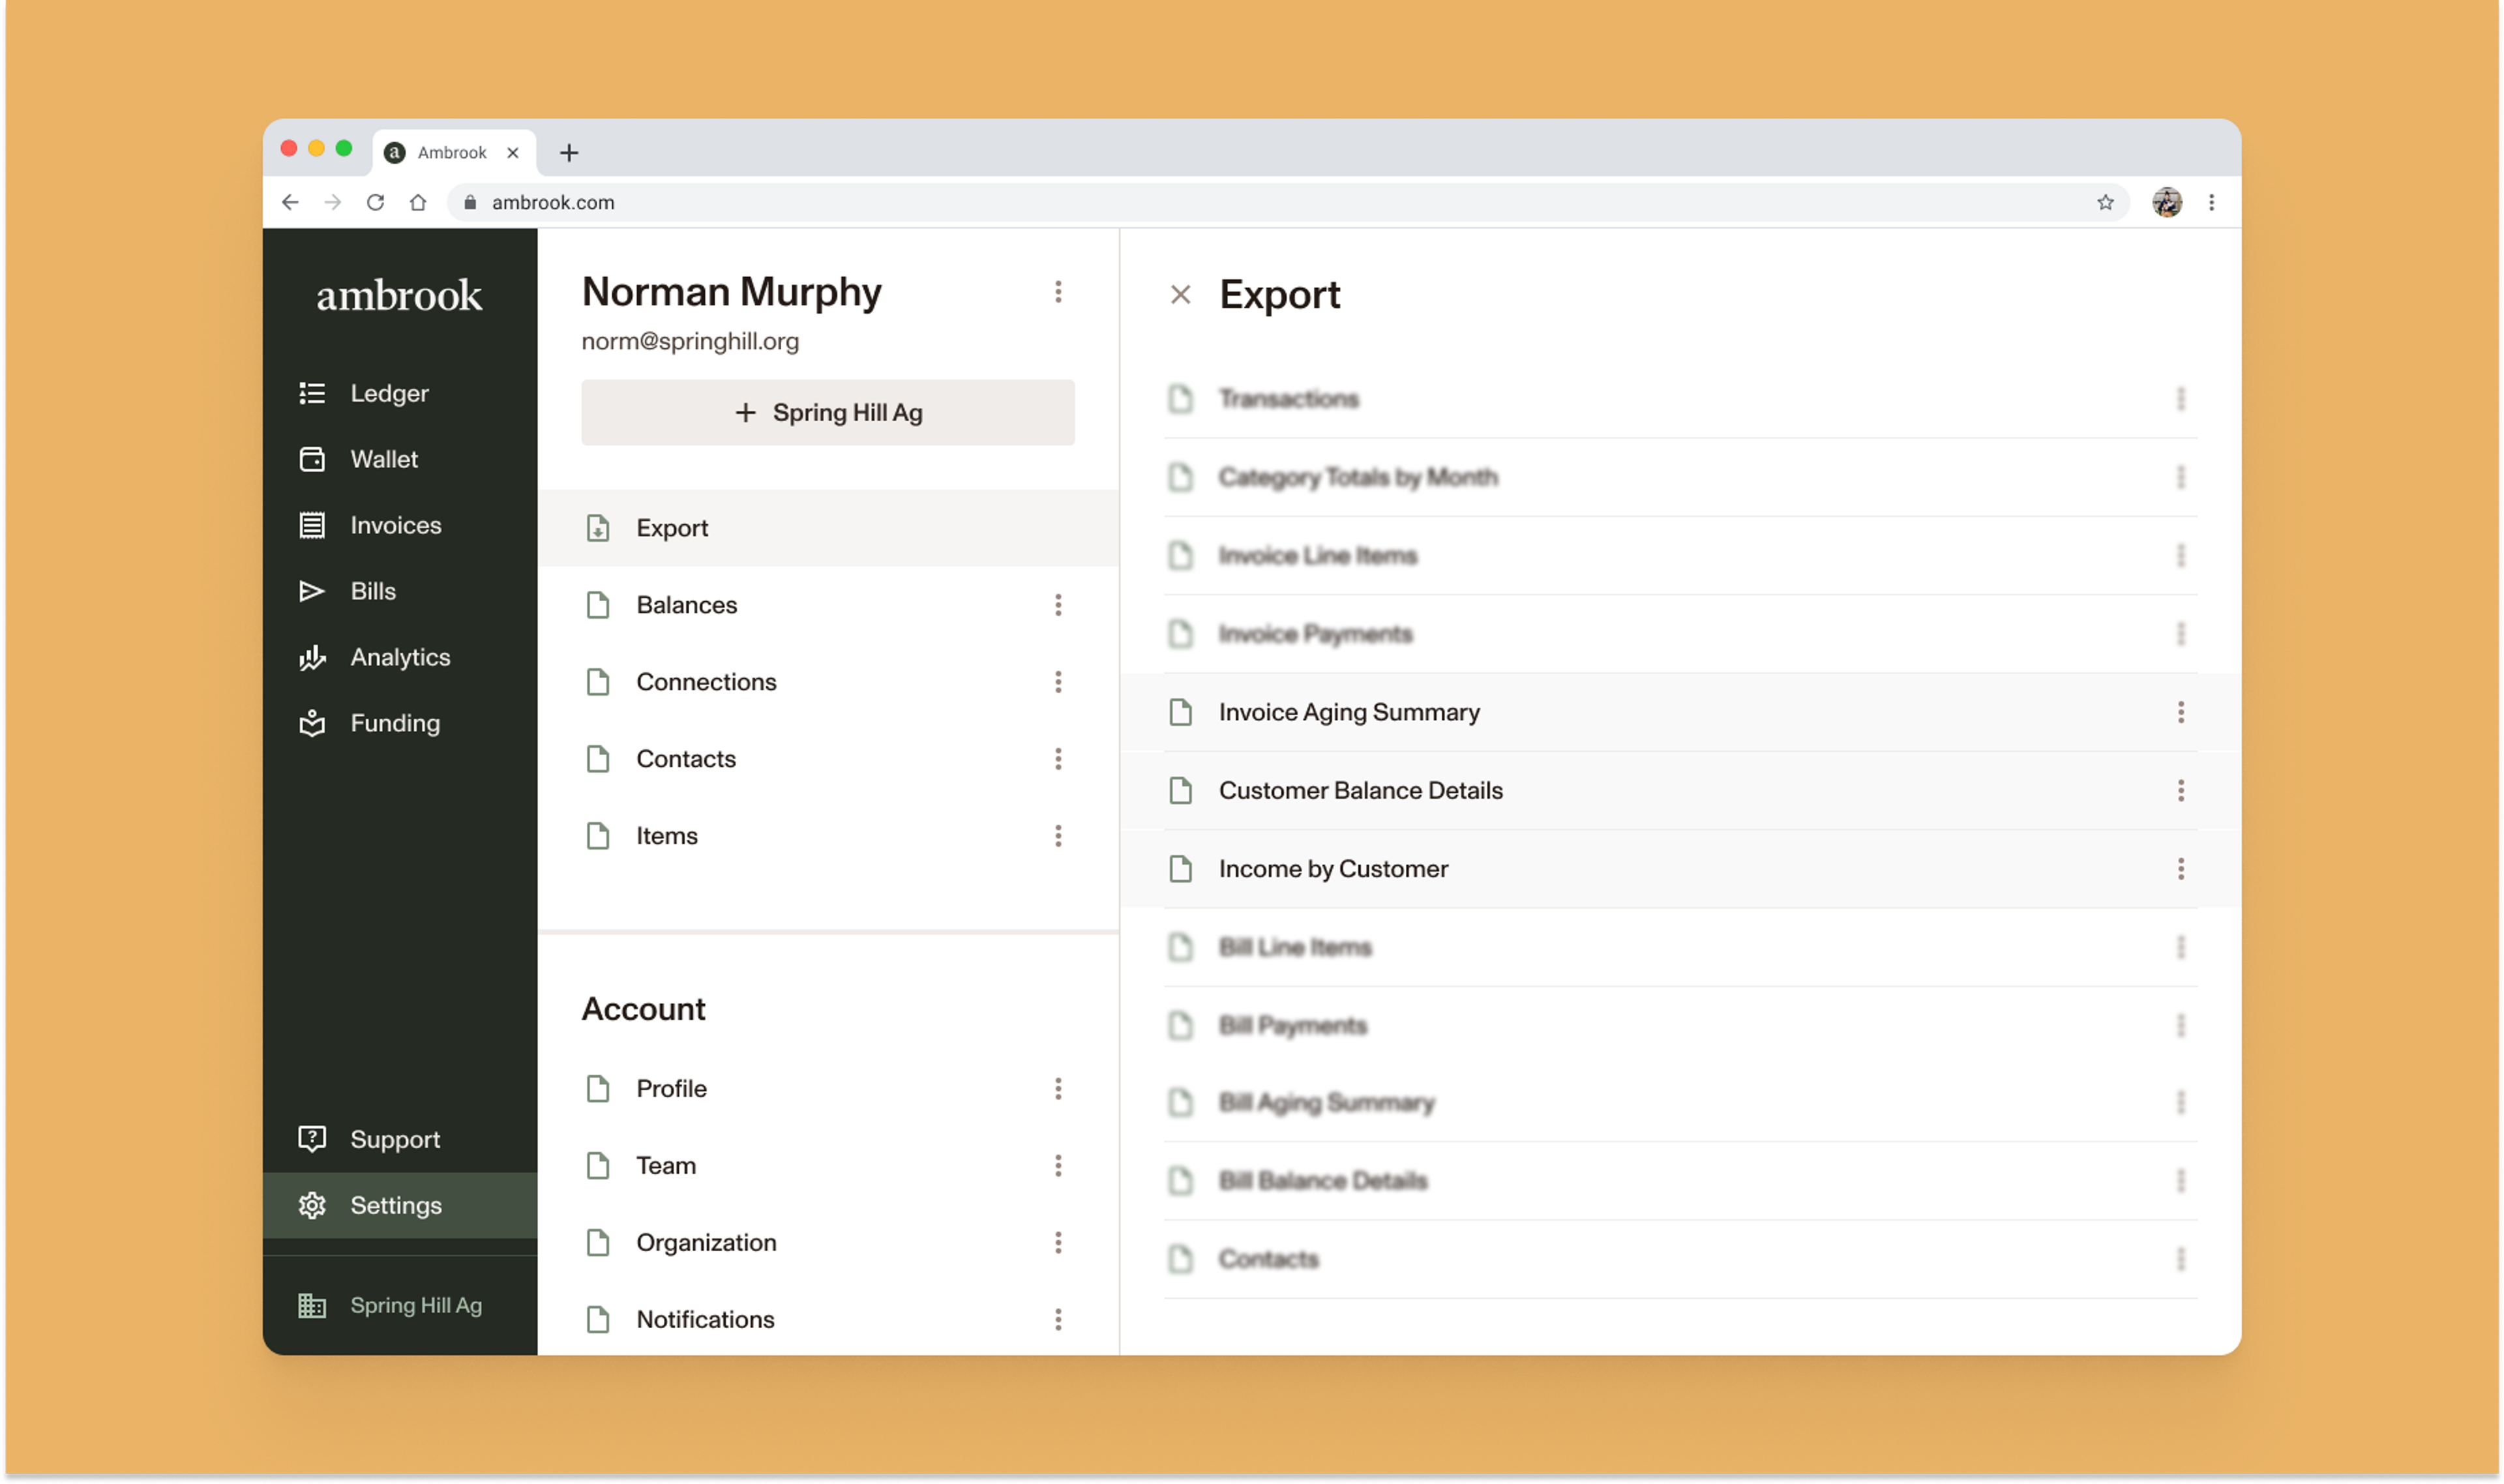
Task: Open the Invoices section
Action: pos(394,525)
